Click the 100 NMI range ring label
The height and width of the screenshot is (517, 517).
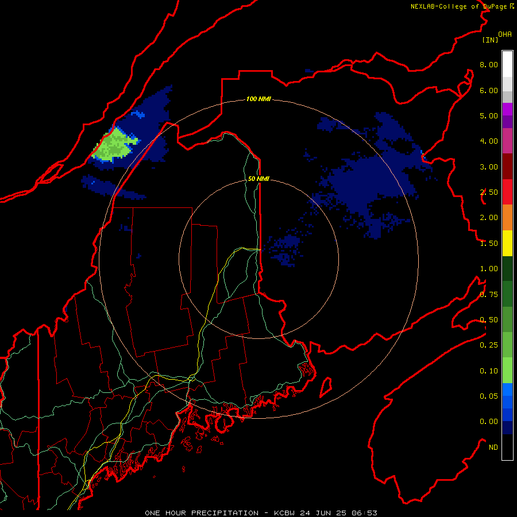pos(258,99)
